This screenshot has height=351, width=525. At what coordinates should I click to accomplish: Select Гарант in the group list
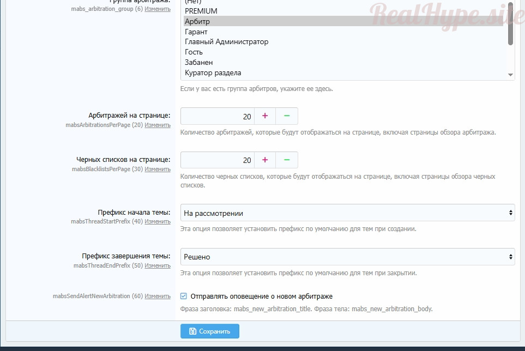click(x=196, y=32)
